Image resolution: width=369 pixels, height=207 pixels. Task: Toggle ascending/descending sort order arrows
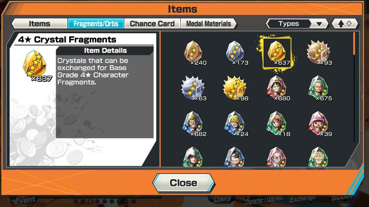(345, 24)
